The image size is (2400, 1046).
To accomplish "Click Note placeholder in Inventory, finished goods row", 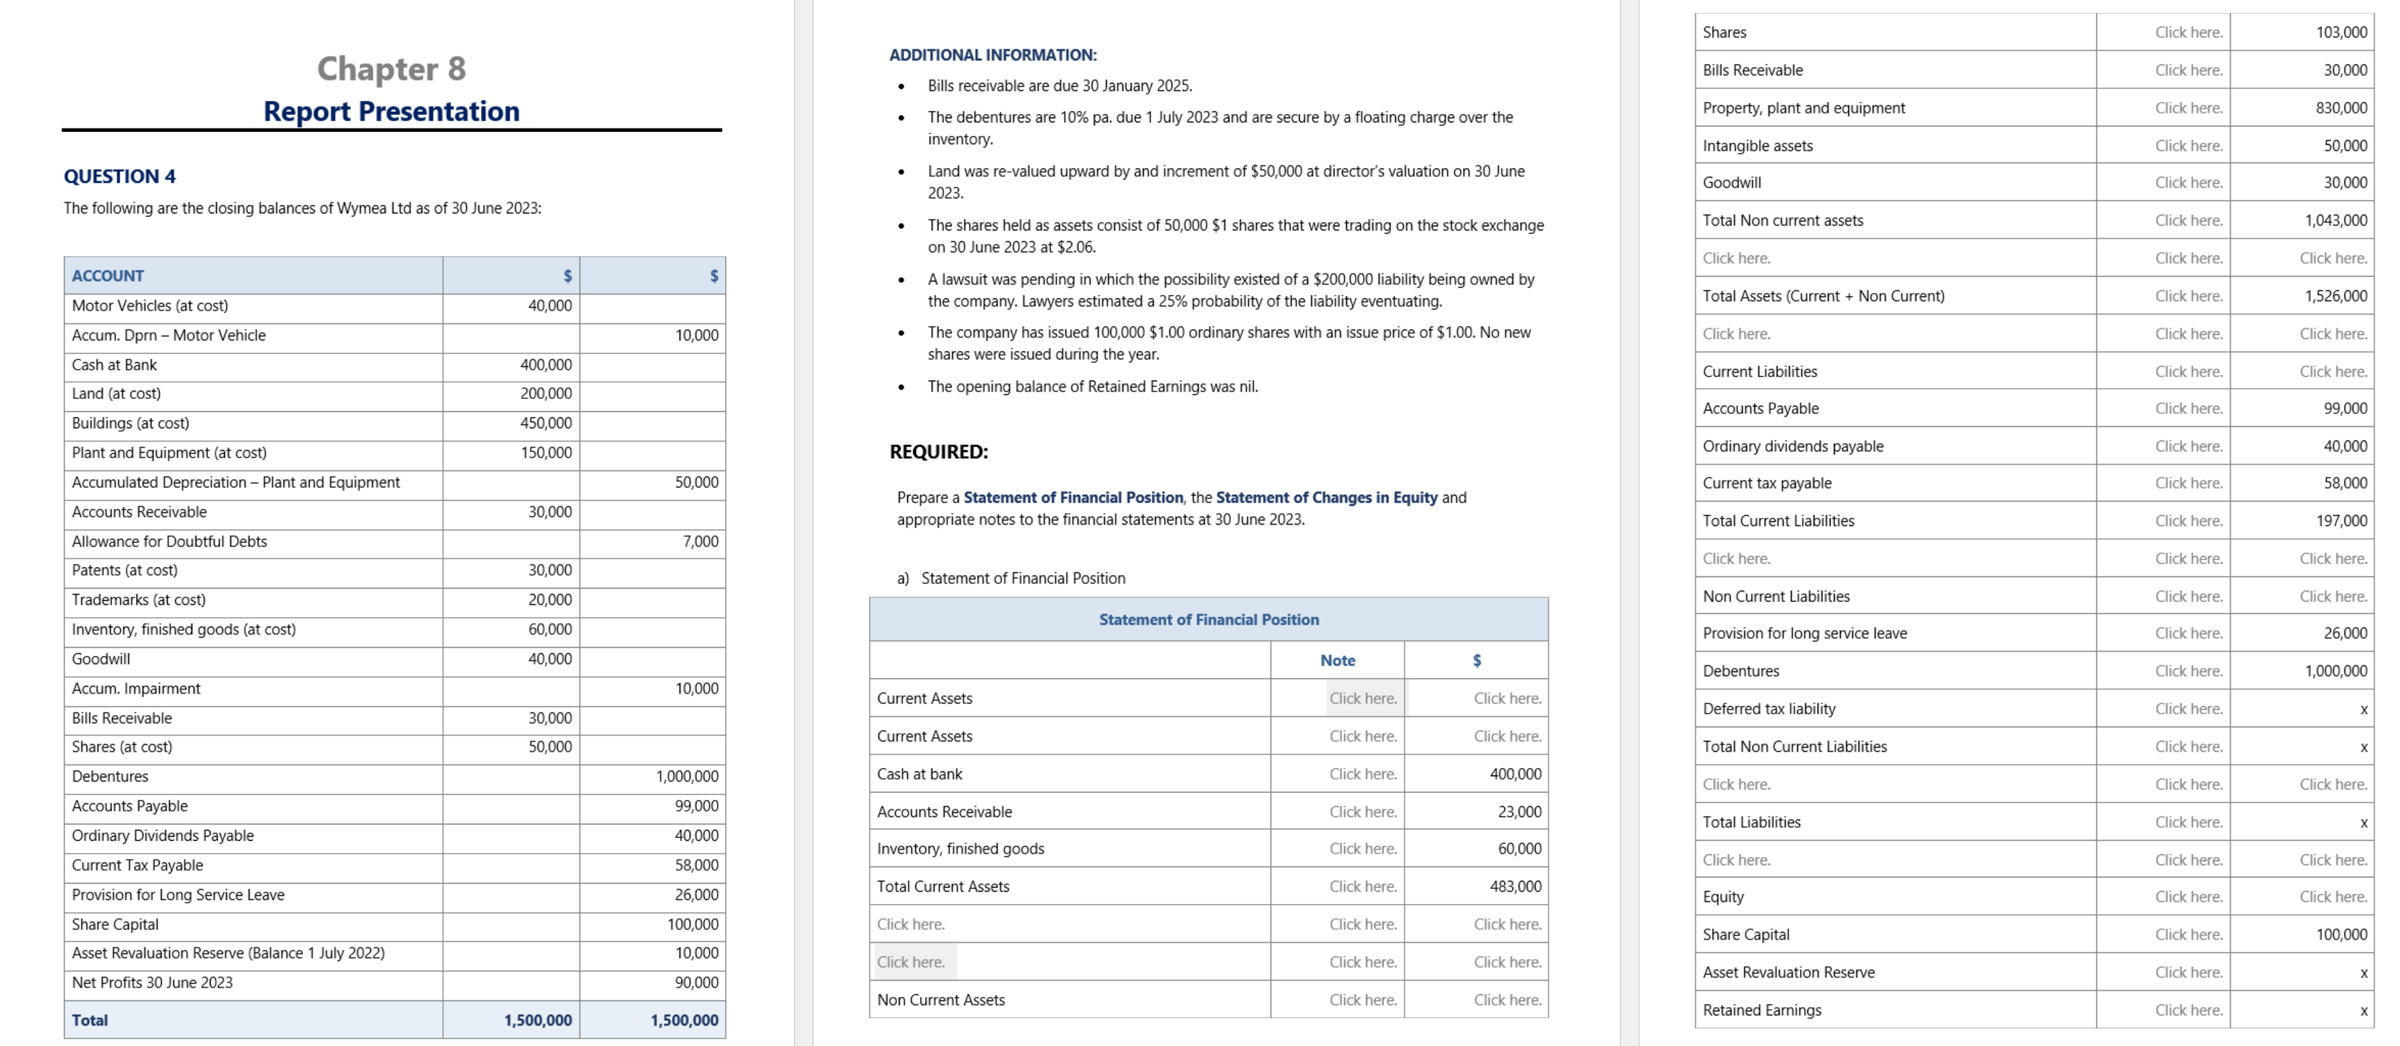I will (1362, 848).
